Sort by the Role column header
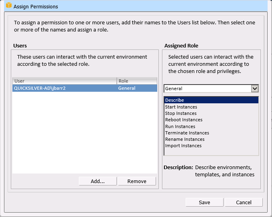 136,81
